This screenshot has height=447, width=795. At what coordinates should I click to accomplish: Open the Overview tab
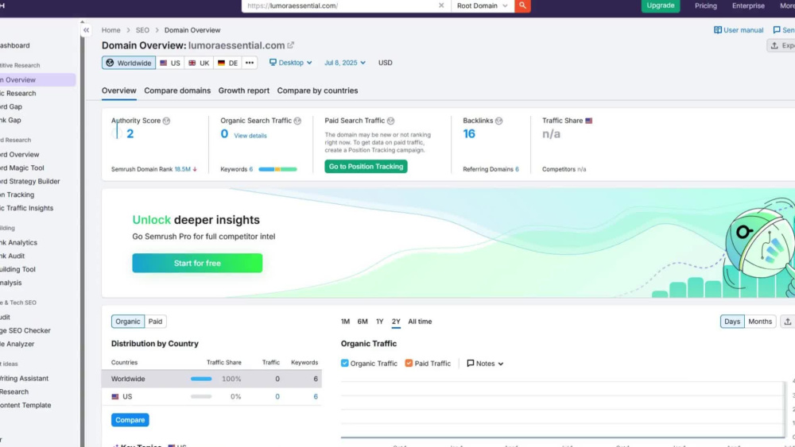click(118, 91)
